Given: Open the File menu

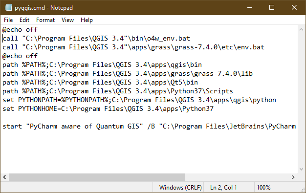Looking at the screenshot, I should pos(8,20).
